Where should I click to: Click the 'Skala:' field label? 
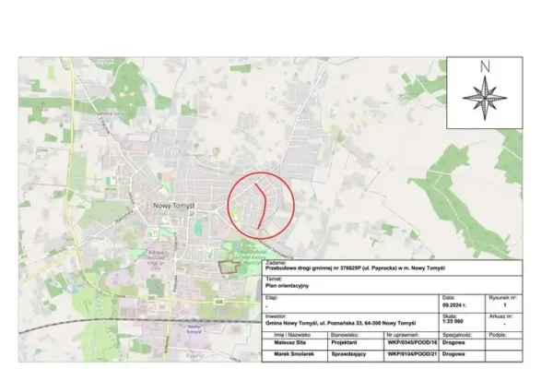click(450, 316)
